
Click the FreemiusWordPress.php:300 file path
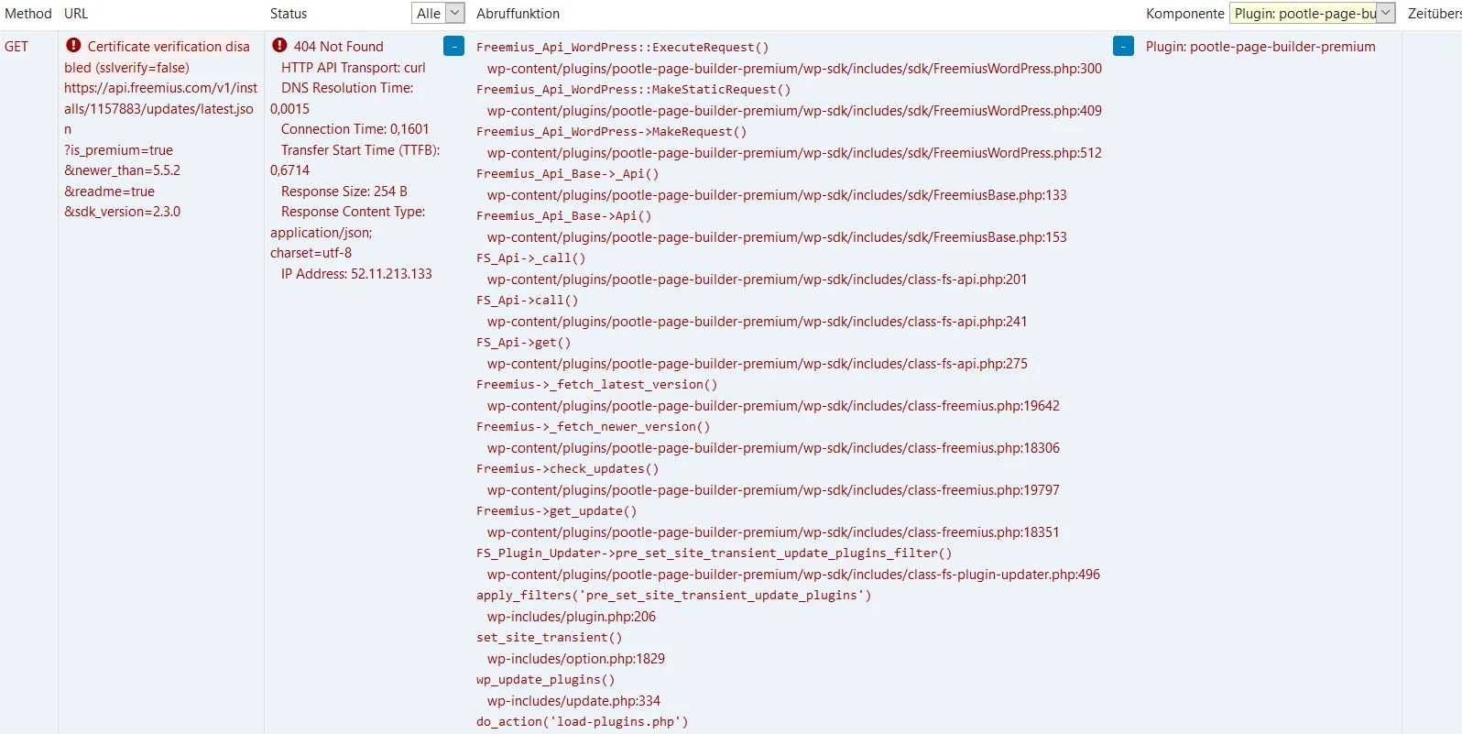pyautogui.click(x=794, y=69)
